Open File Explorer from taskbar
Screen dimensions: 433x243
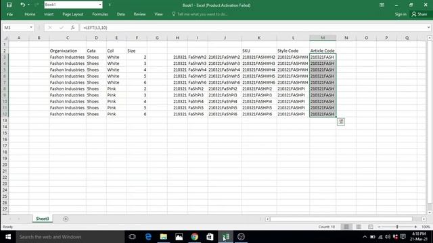(x=164, y=237)
